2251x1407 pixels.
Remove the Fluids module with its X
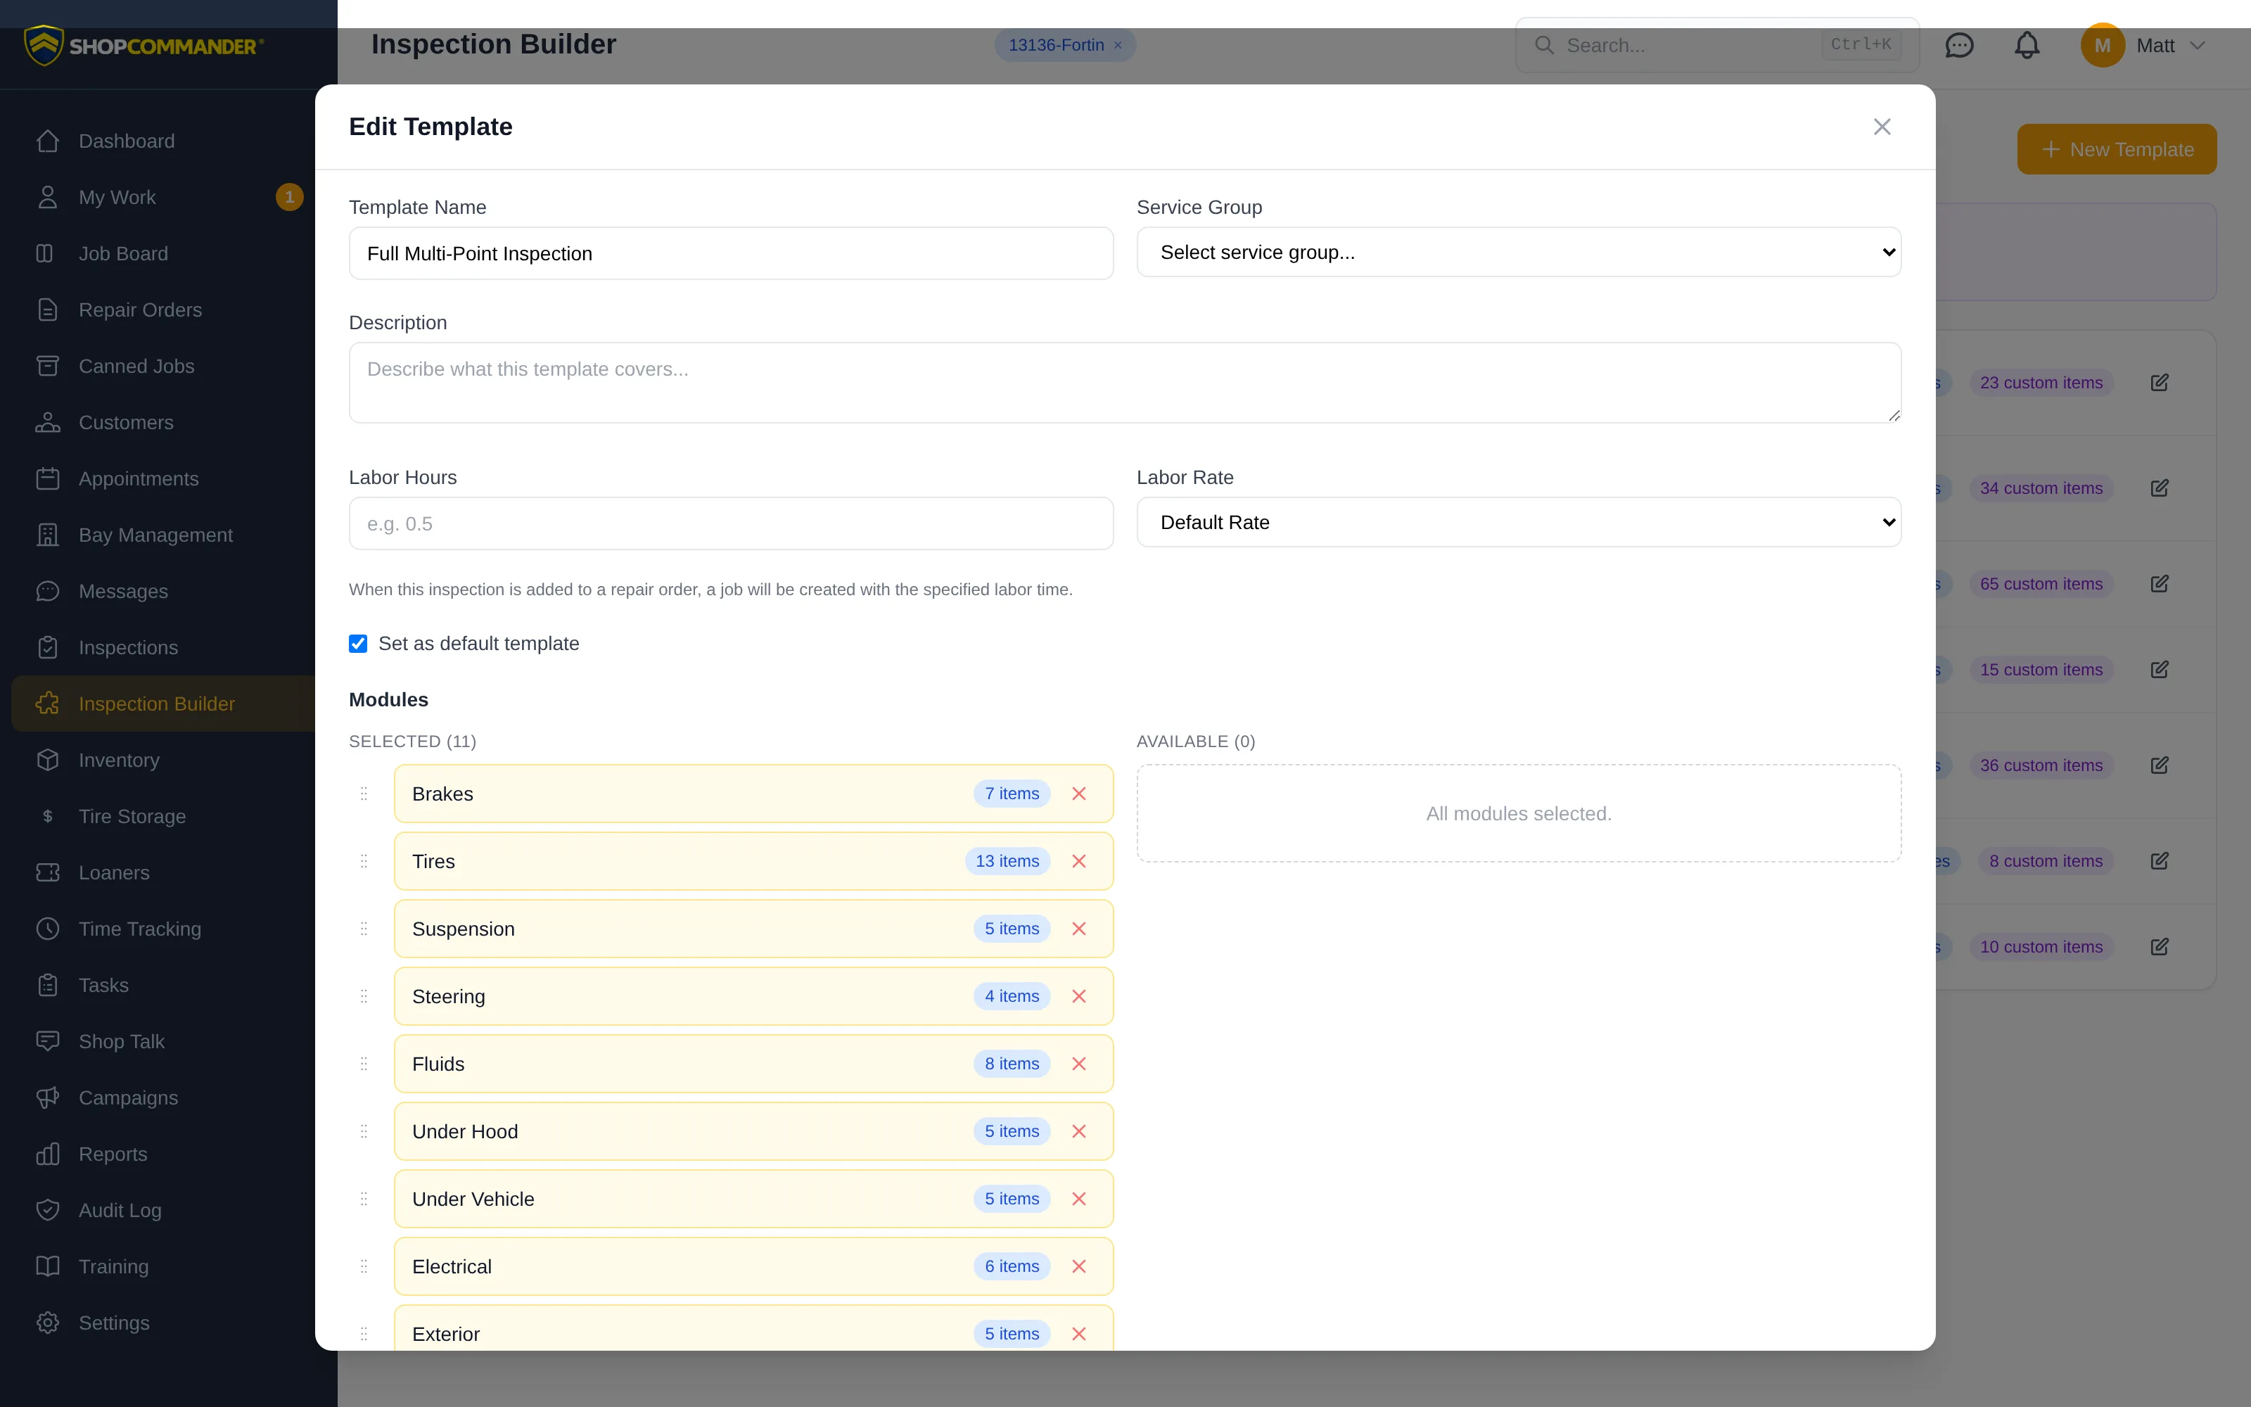coord(1079,1064)
